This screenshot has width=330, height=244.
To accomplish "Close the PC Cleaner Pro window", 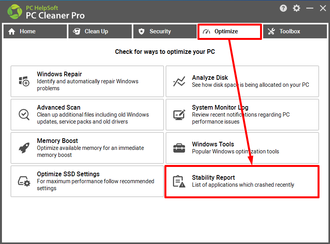I will point(323,9).
